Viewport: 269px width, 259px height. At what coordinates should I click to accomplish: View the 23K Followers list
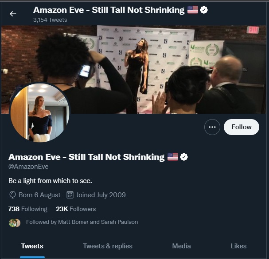click(x=76, y=209)
